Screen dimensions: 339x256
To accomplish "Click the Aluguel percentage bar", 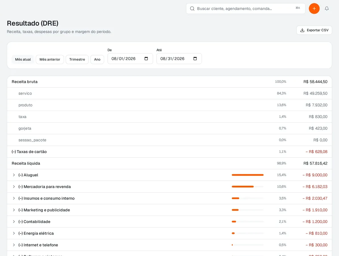I will [x=247, y=175].
